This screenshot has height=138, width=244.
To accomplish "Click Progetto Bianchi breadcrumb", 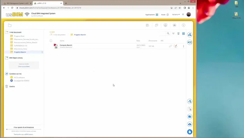I will (x=80, y=35).
